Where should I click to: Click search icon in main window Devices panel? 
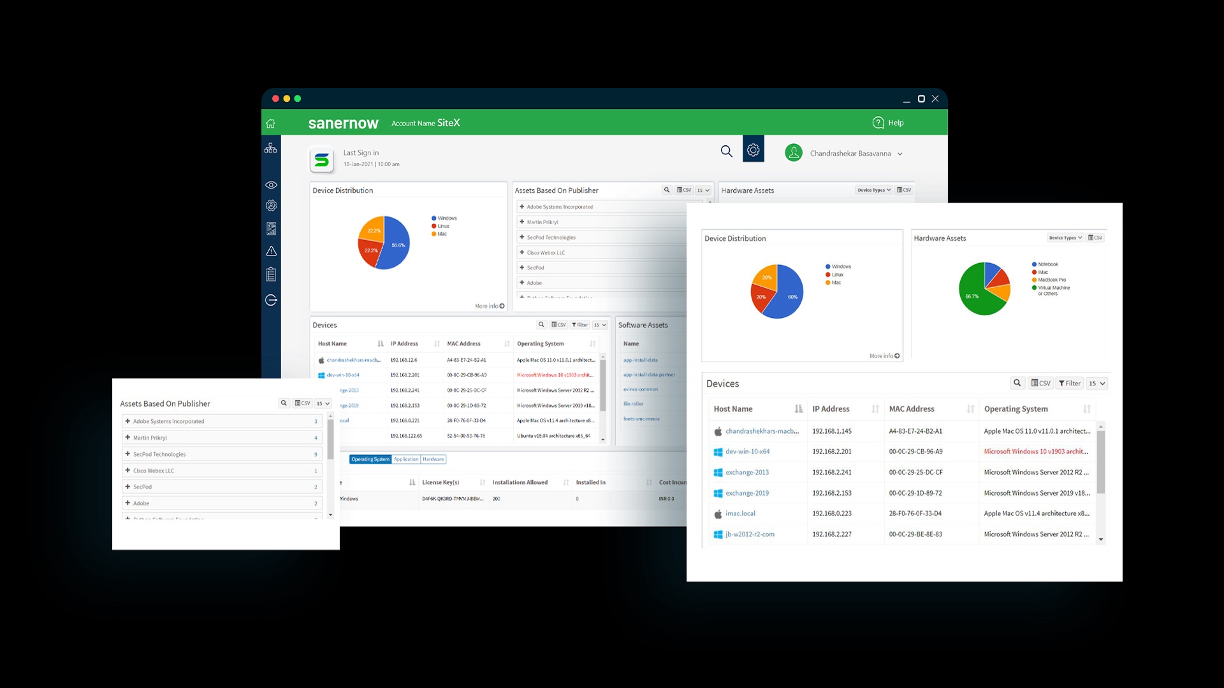tap(541, 325)
